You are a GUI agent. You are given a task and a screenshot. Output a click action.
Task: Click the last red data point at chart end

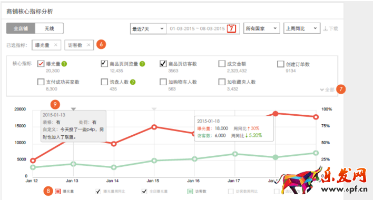coord(316,117)
